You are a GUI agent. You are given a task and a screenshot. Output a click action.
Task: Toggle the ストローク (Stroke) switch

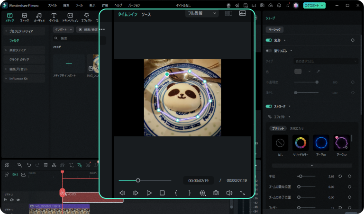click(269, 107)
